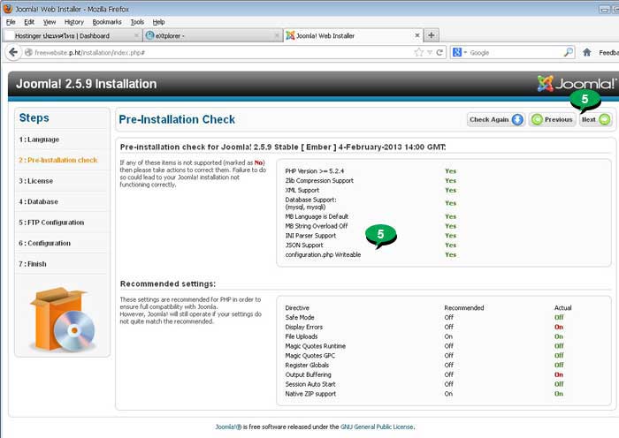The width and height of the screenshot is (619, 438).
Task: Click the search magnifier icon
Action: click(x=569, y=52)
